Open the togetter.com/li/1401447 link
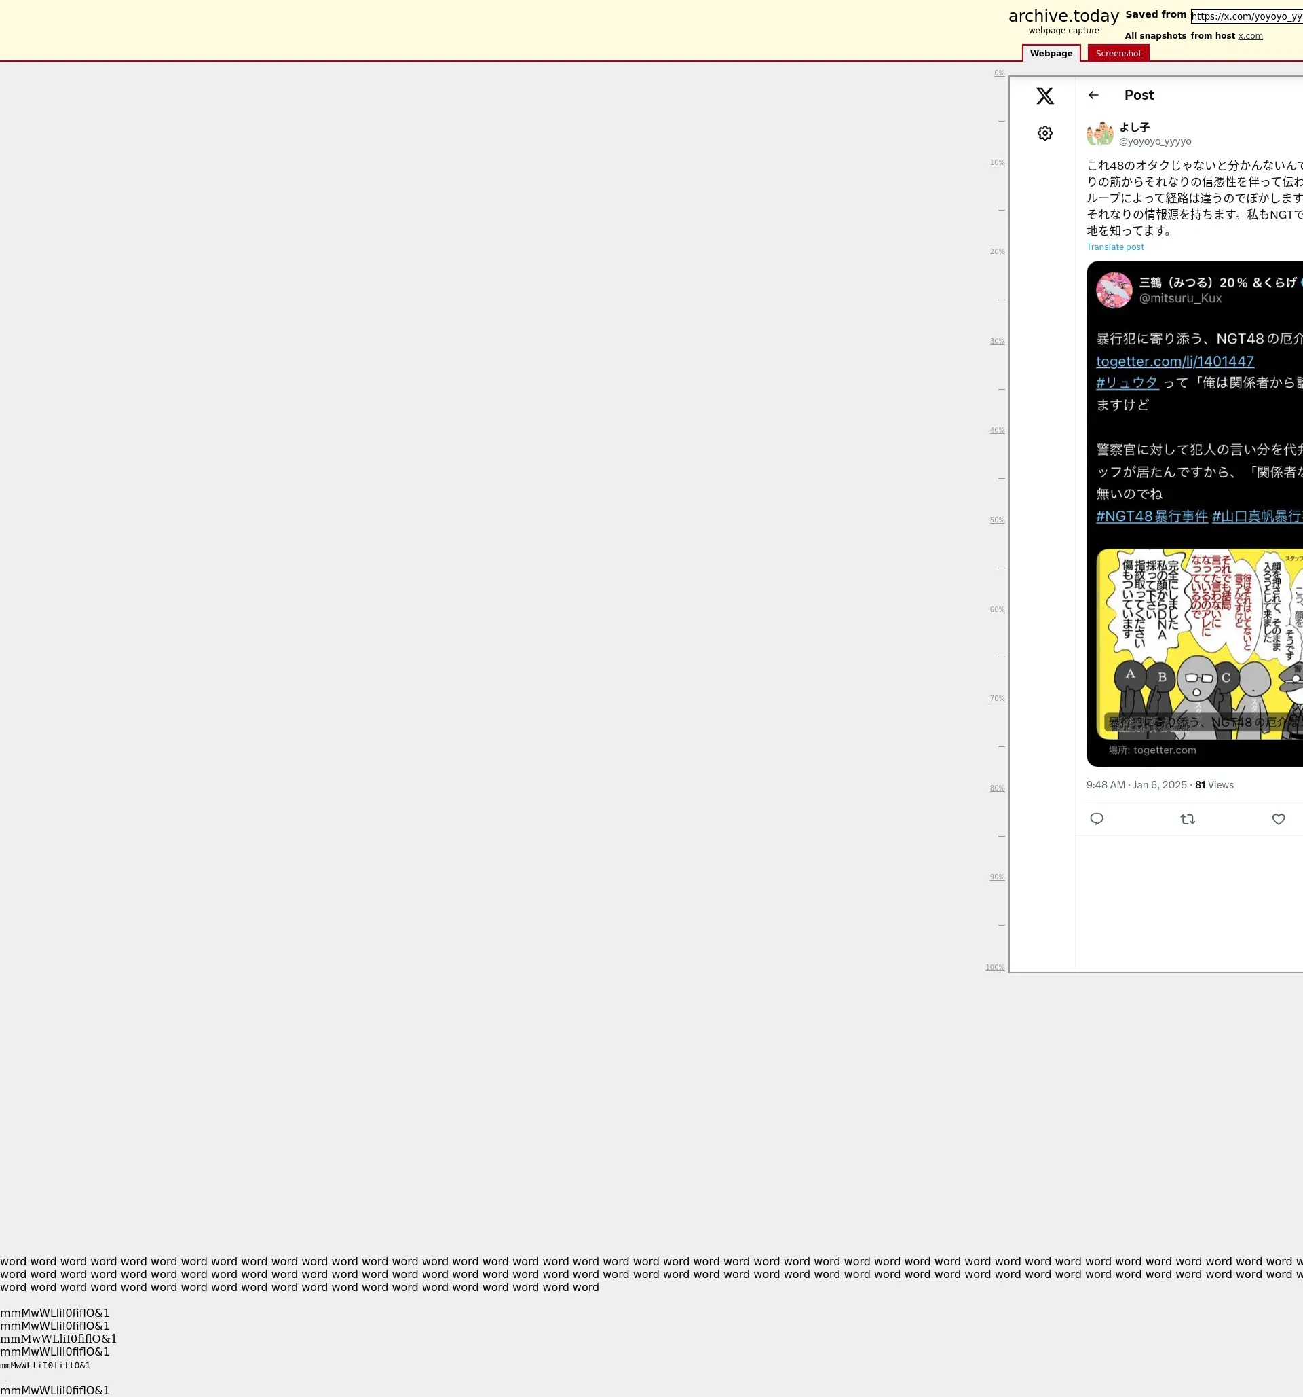Image resolution: width=1303 pixels, height=1397 pixels. [1175, 361]
